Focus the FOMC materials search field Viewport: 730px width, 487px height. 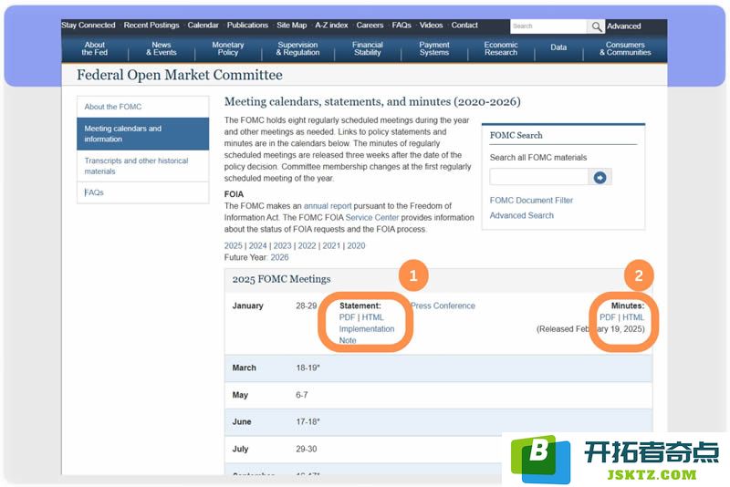tap(538, 177)
